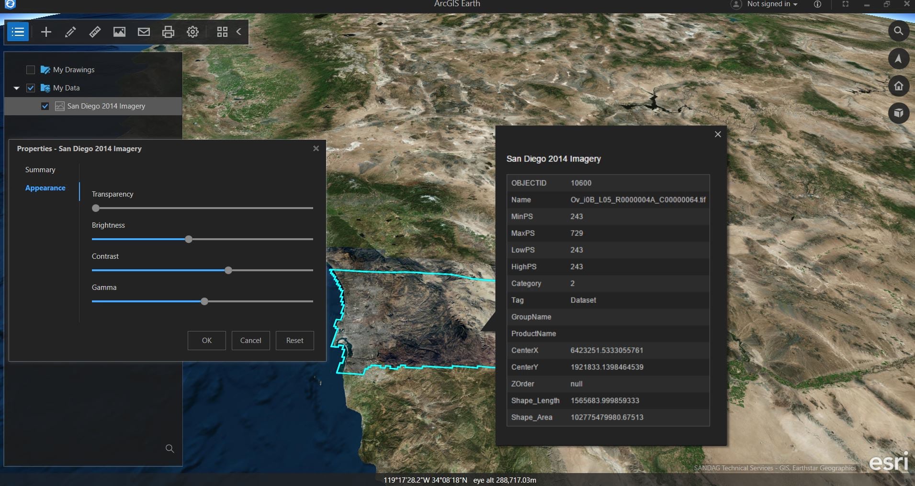915x486 pixels.
Task: Click the Email envelope icon
Action: pos(144,32)
